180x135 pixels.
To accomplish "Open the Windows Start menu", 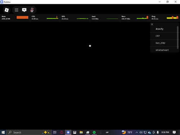I will 3,132.
